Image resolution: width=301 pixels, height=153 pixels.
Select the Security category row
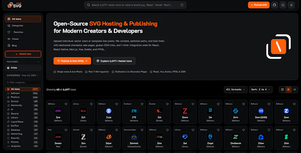23,138
